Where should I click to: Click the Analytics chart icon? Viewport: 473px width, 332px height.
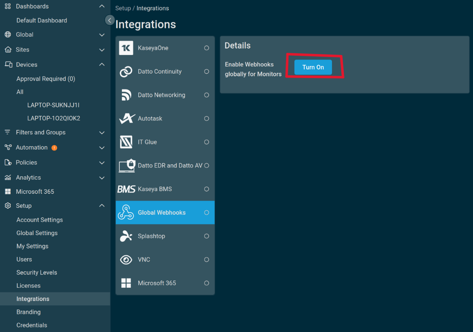(x=8, y=178)
